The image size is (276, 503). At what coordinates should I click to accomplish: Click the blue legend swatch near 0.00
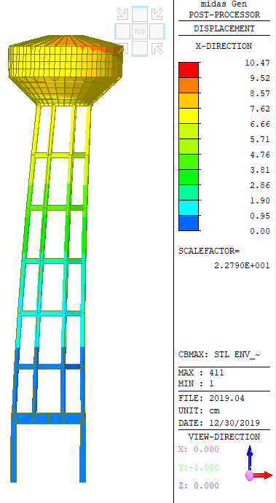pyautogui.click(x=189, y=223)
